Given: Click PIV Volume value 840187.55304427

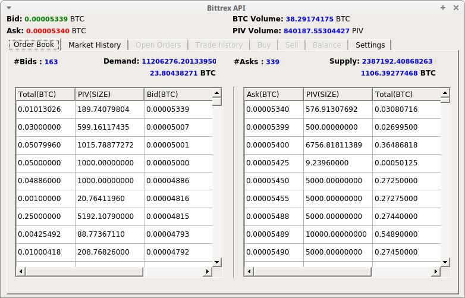Looking at the screenshot, I should [316, 31].
